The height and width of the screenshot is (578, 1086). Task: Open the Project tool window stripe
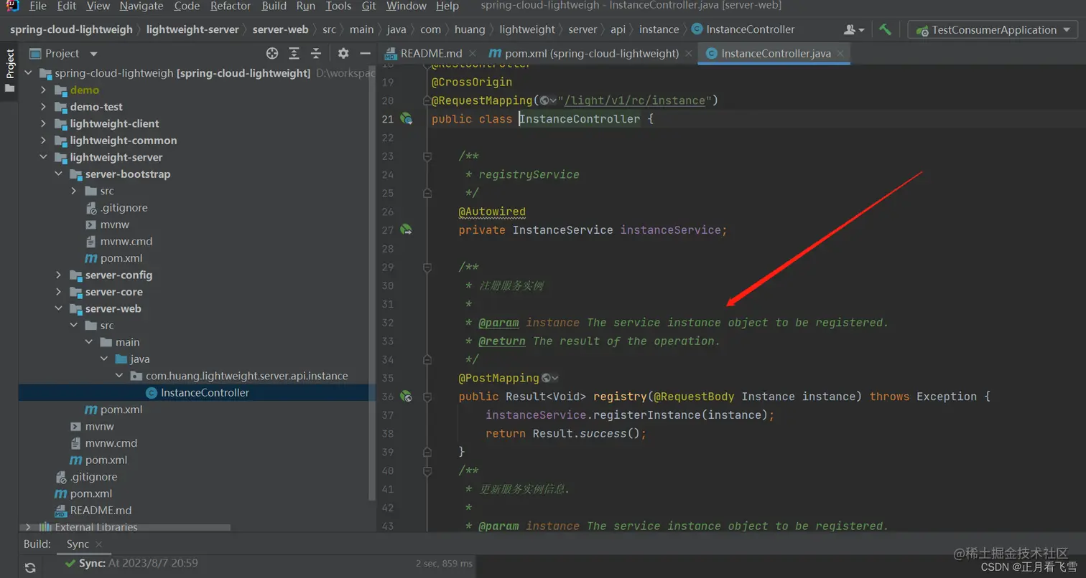click(x=10, y=70)
